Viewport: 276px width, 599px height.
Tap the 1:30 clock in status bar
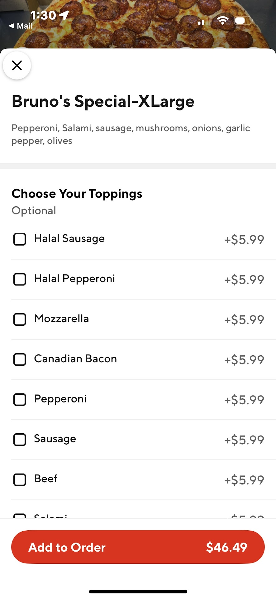point(43,15)
